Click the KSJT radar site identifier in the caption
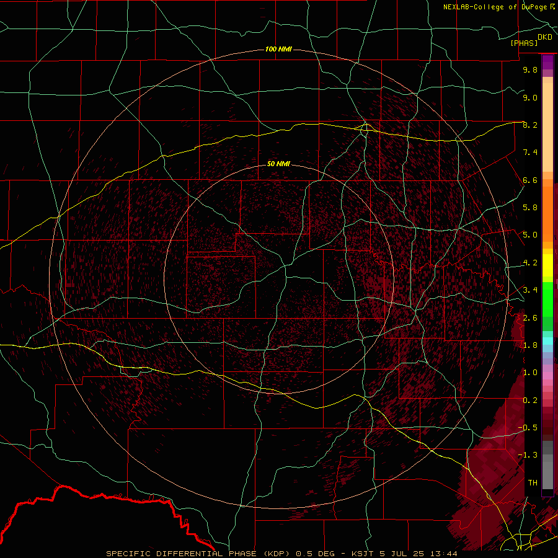Viewport: 558px width, 558px height. pyautogui.click(x=363, y=554)
